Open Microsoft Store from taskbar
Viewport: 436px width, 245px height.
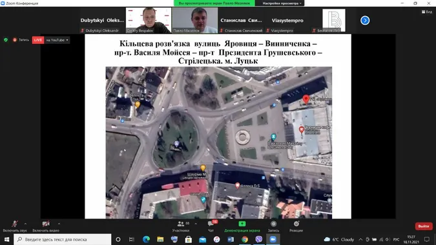pyautogui.click(x=188, y=239)
